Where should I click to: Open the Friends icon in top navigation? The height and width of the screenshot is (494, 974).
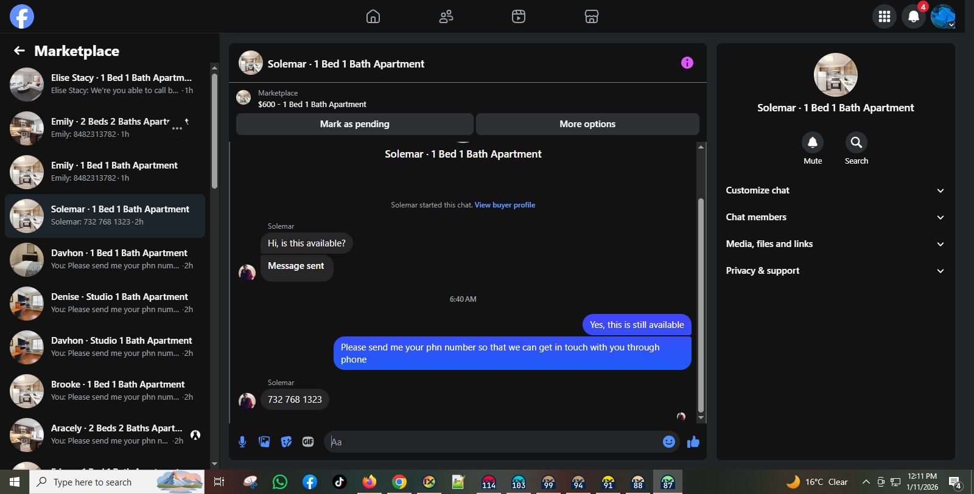(446, 16)
